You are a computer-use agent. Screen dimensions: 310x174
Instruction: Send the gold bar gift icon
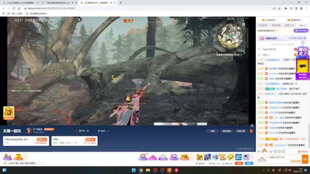coord(231,157)
